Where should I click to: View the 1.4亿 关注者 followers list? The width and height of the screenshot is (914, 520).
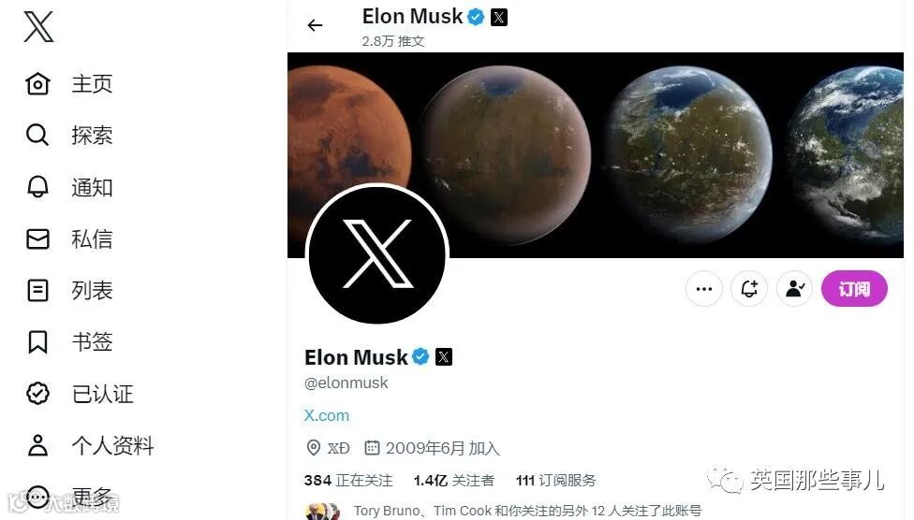pyautogui.click(x=454, y=481)
